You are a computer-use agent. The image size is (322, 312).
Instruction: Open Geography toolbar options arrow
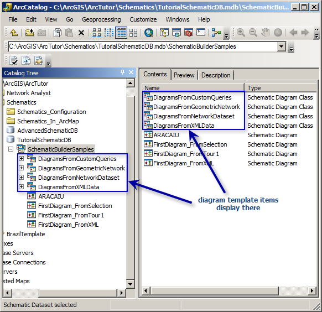pyautogui.click(x=316, y=33)
